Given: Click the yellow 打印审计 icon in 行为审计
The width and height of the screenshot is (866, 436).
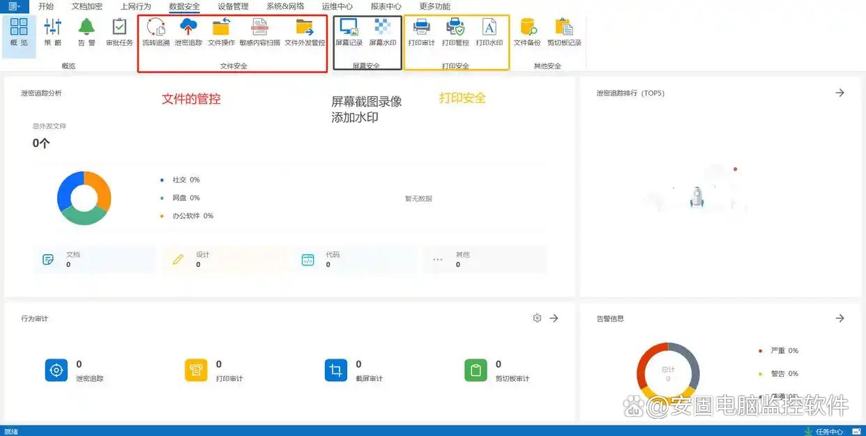Looking at the screenshot, I should (x=196, y=371).
